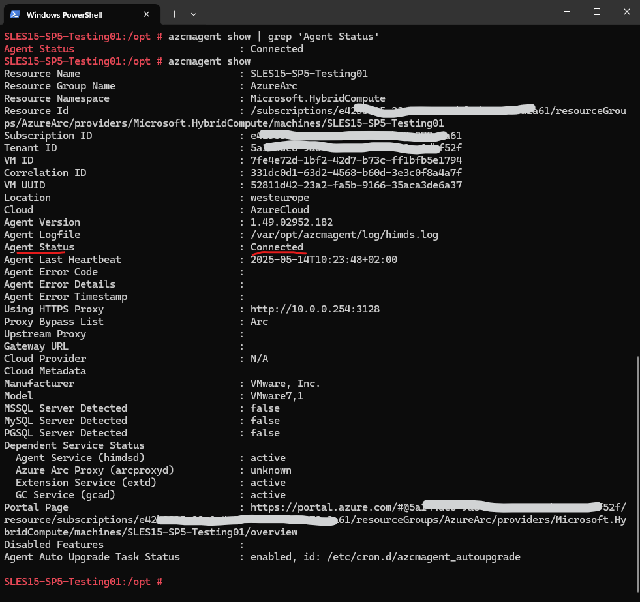
Task: Click the 'SLES15-SP5-Testing01' Resource Name value
Action: point(309,74)
